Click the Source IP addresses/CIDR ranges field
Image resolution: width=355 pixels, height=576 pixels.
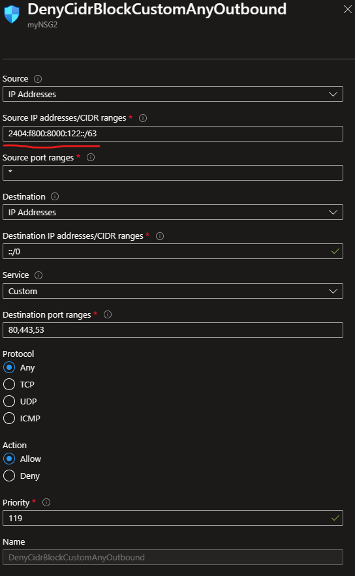173,134
